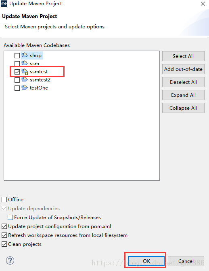This screenshot has height=271, width=209.
Task: Click the testOne project folder icon
Action: click(25, 87)
